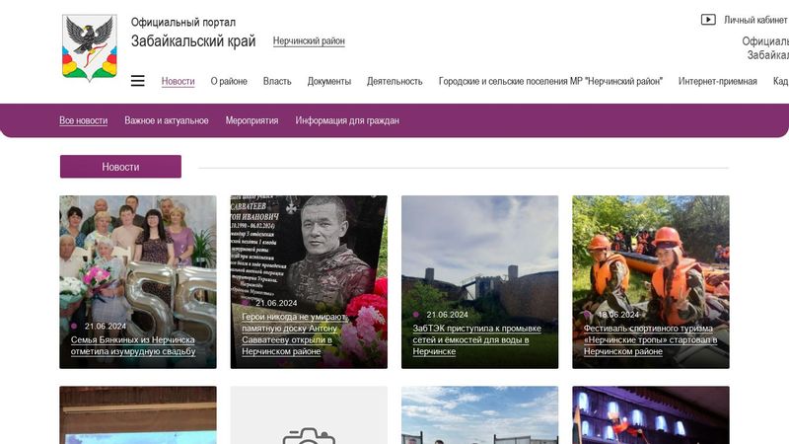Go to the Деятельность menu item
Viewport: 789px width, 444px height.
click(394, 81)
